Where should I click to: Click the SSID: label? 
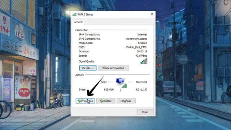coord(82,47)
